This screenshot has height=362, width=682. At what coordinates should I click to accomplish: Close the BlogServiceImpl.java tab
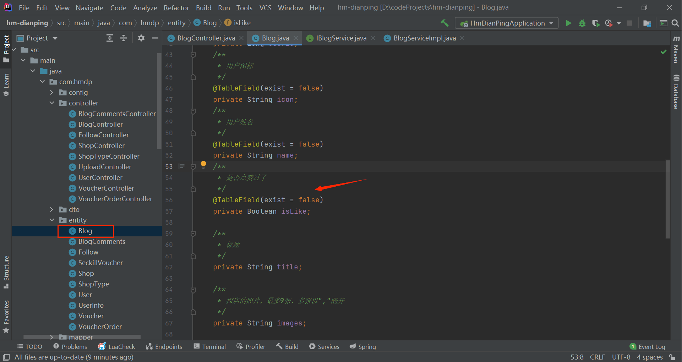coord(462,38)
